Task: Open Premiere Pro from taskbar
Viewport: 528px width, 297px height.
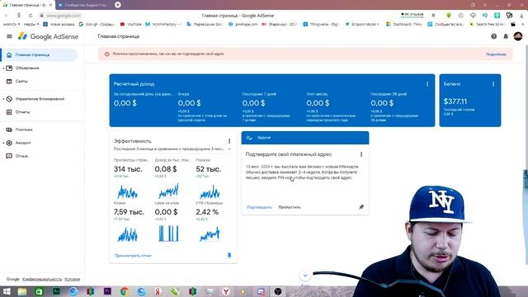Action: (107, 291)
